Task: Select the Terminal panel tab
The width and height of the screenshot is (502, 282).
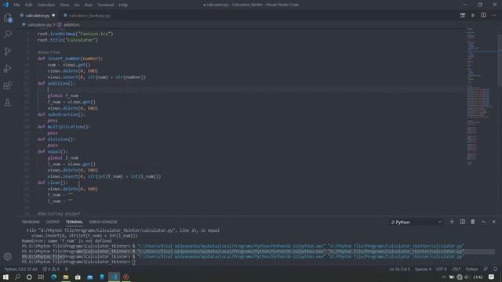Action: coord(74,222)
